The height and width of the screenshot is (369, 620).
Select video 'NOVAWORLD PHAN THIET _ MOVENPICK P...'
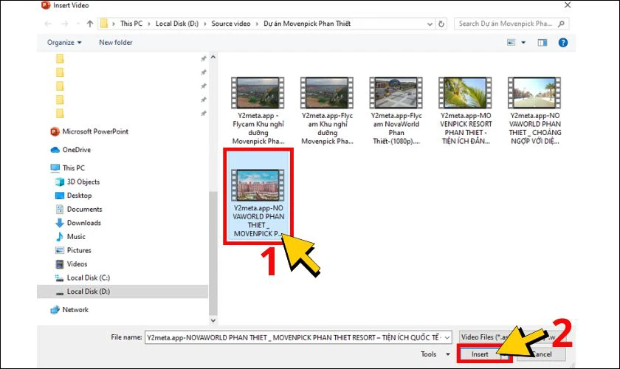click(x=258, y=196)
